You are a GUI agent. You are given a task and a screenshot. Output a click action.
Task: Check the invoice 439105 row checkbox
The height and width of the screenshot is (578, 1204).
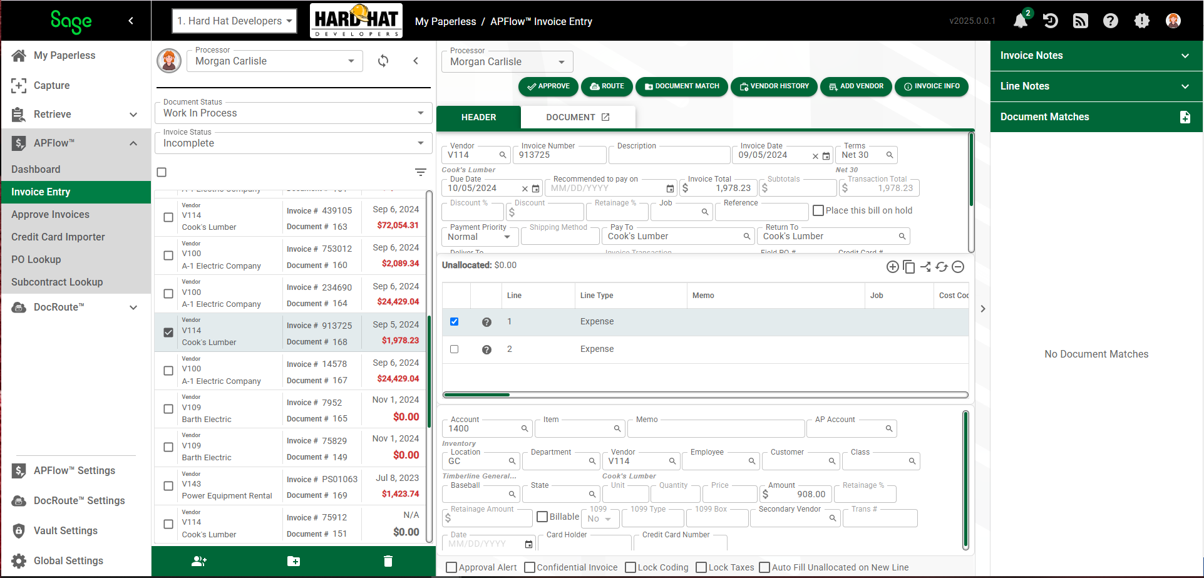[168, 217]
